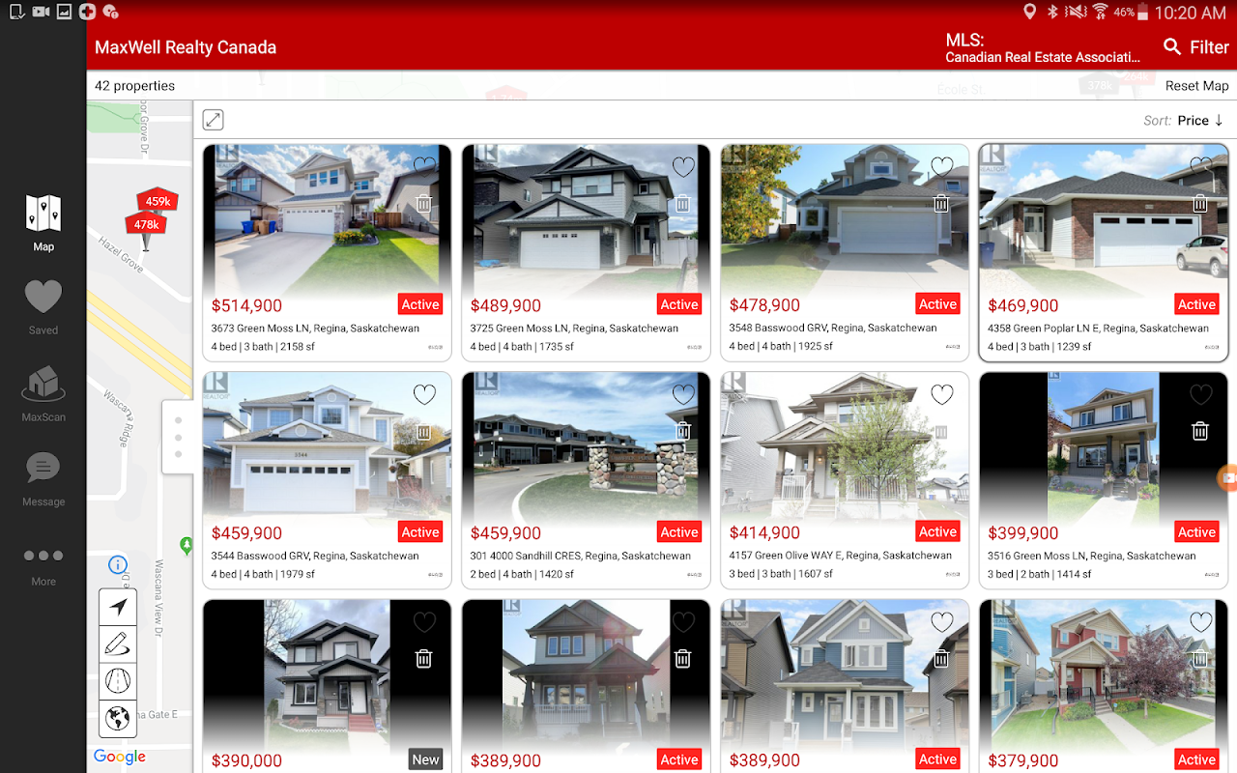The height and width of the screenshot is (773, 1237).
Task: Favorite the $399,900 Green Moss listing
Action: [1200, 394]
